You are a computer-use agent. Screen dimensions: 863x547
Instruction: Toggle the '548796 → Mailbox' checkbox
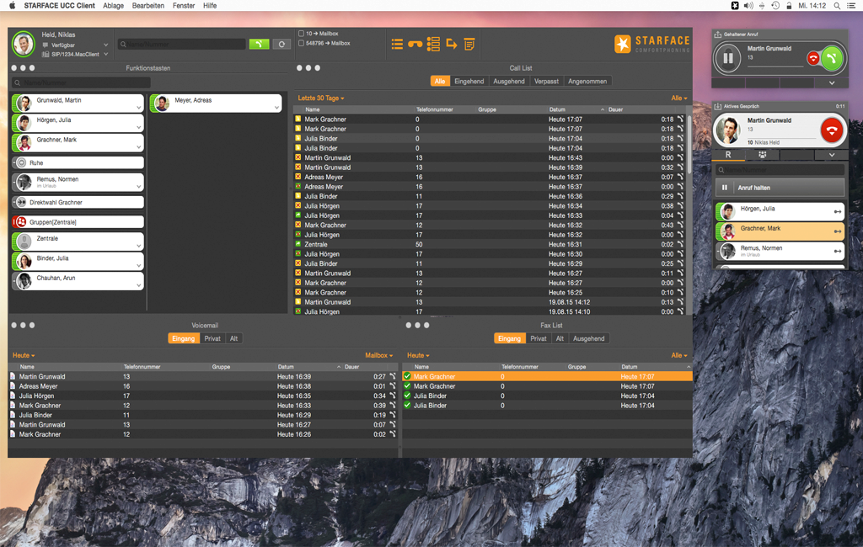click(302, 43)
